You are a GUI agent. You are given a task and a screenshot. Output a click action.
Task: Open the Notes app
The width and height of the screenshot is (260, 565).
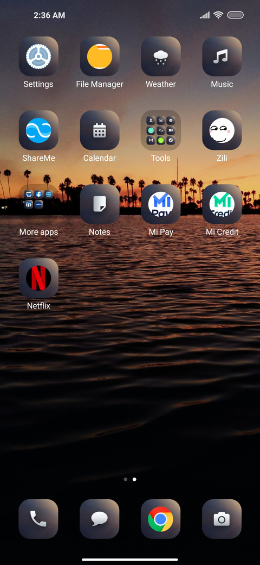100,204
